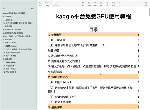Click TOC entry 验证步骤 in document
This screenshot has height=110, width=150.
click(x=93, y=51)
